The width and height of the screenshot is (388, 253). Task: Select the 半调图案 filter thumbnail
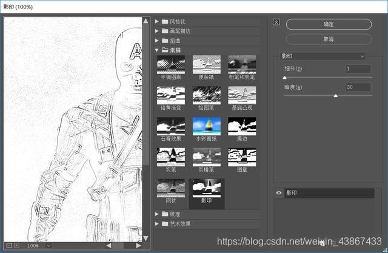point(171,64)
